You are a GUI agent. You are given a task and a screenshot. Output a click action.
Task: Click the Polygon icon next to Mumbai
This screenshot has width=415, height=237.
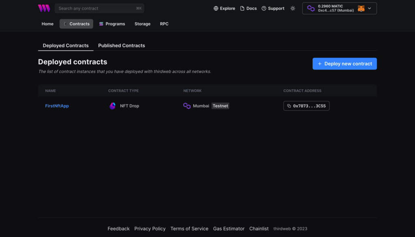pyautogui.click(x=187, y=106)
